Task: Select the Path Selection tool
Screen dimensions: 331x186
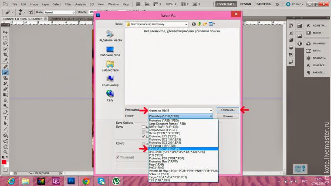Action: tap(5, 124)
